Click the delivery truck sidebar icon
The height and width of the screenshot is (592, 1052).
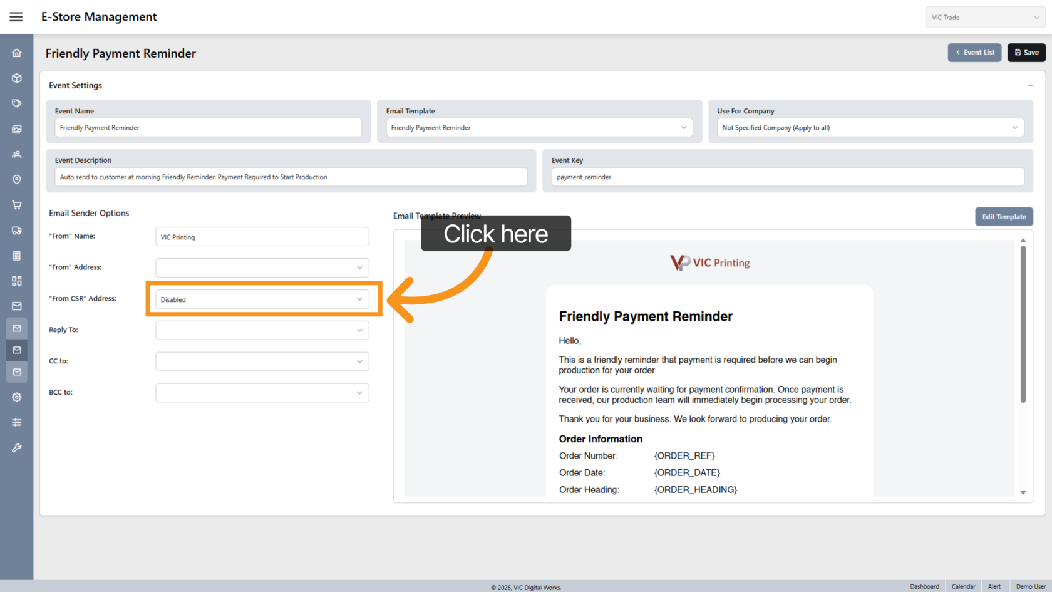[x=17, y=231]
